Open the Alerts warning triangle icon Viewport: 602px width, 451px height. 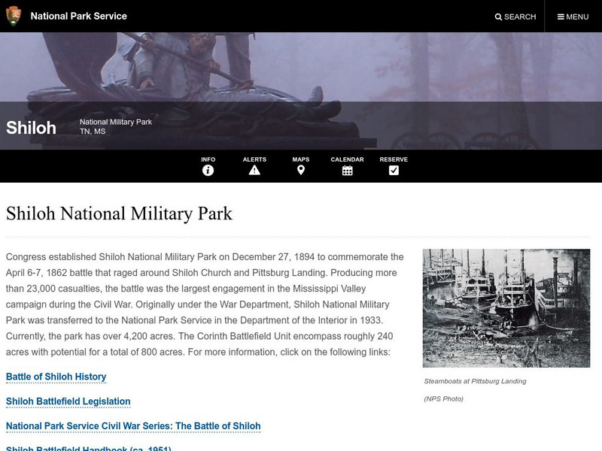tap(254, 171)
